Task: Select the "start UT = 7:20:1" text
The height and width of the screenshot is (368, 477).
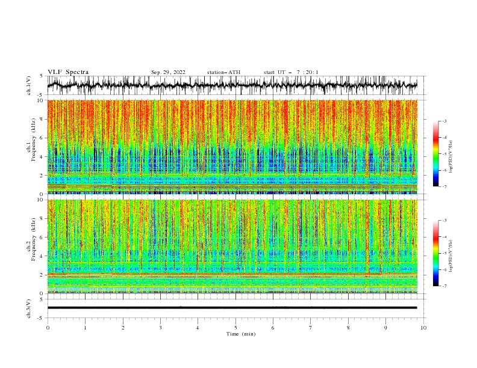Action: pyautogui.click(x=291, y=72)
